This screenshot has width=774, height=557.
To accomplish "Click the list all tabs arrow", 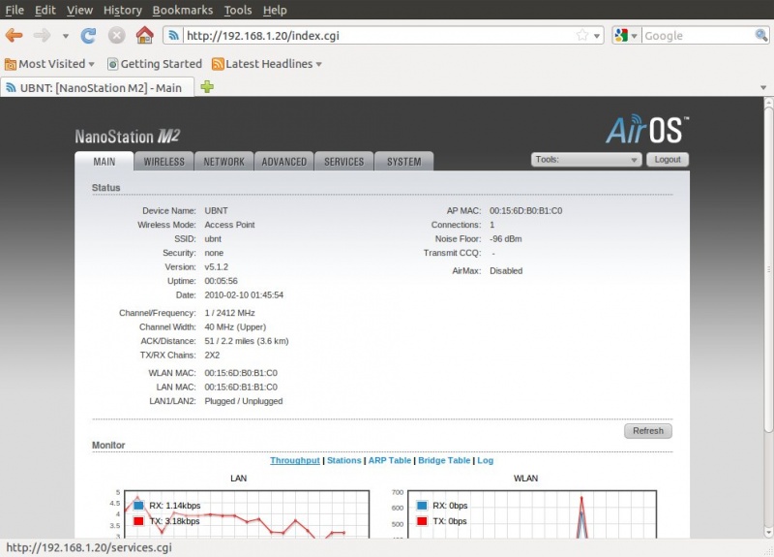I will click(763, 87).
